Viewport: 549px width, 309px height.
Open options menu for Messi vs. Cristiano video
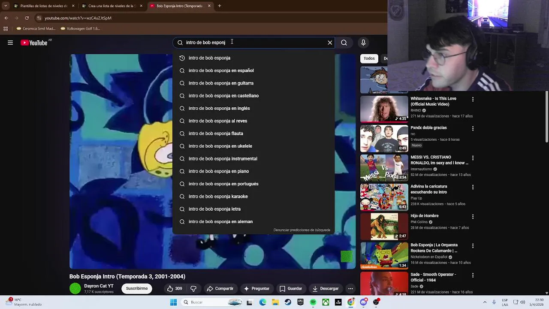pyautogui.click(x=473, y=158)
